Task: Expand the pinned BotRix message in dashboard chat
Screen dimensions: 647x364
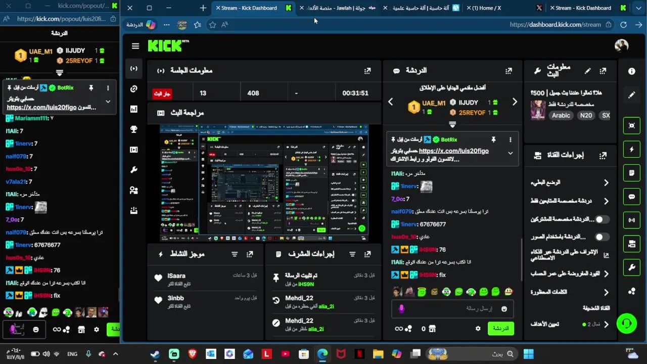Action: 510,153
